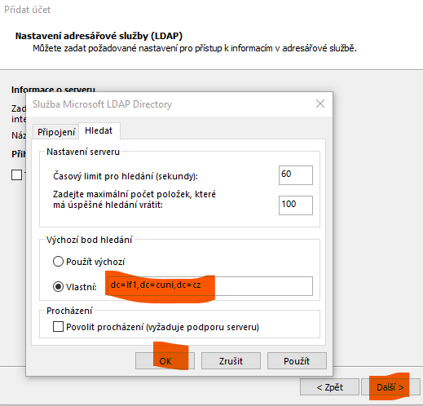Click the Použít výchozí label text
Image resolution: width=423 pixels, height=406 pixels.
[x=95, y=262]
